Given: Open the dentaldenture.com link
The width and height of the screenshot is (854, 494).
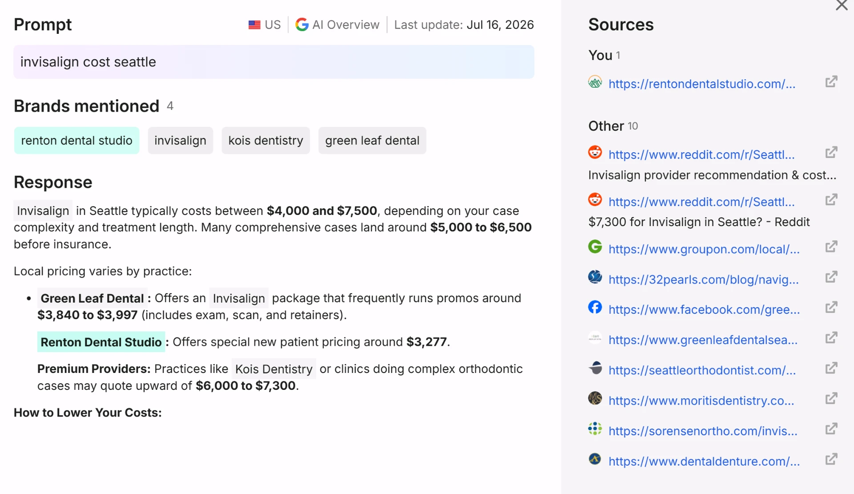Looking at the screenshot, I should pos(704,461).
